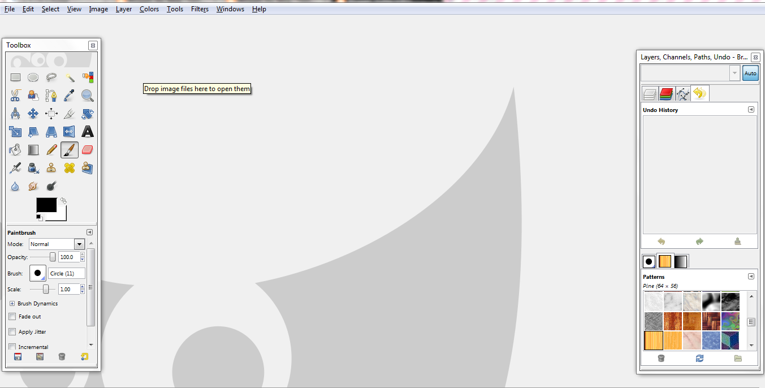
Task: Click the swap foreground/background colors arrow
Action: click(63, 201)
